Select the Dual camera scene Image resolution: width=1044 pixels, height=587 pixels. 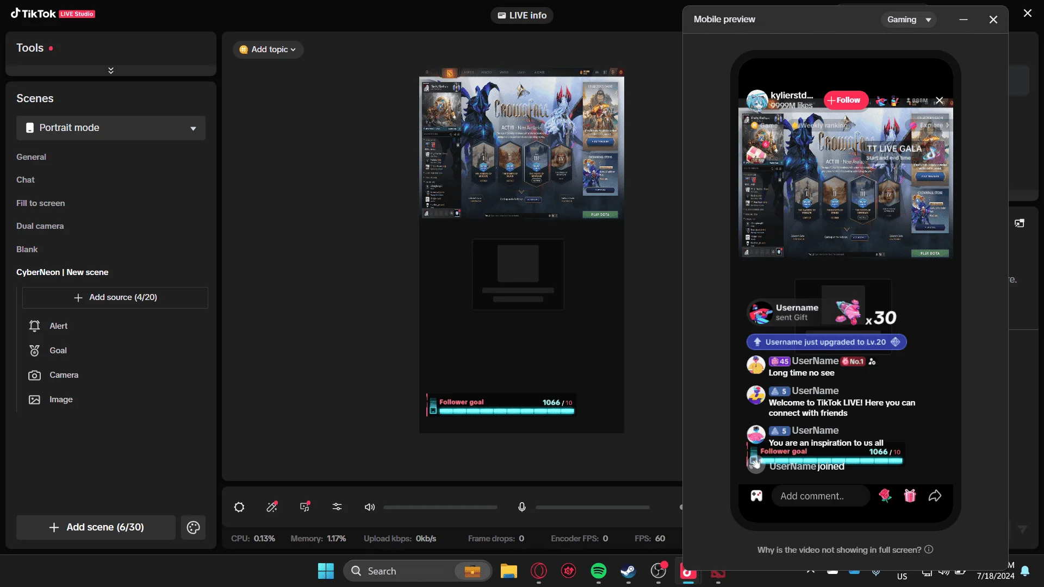click(x=40, y=226)
